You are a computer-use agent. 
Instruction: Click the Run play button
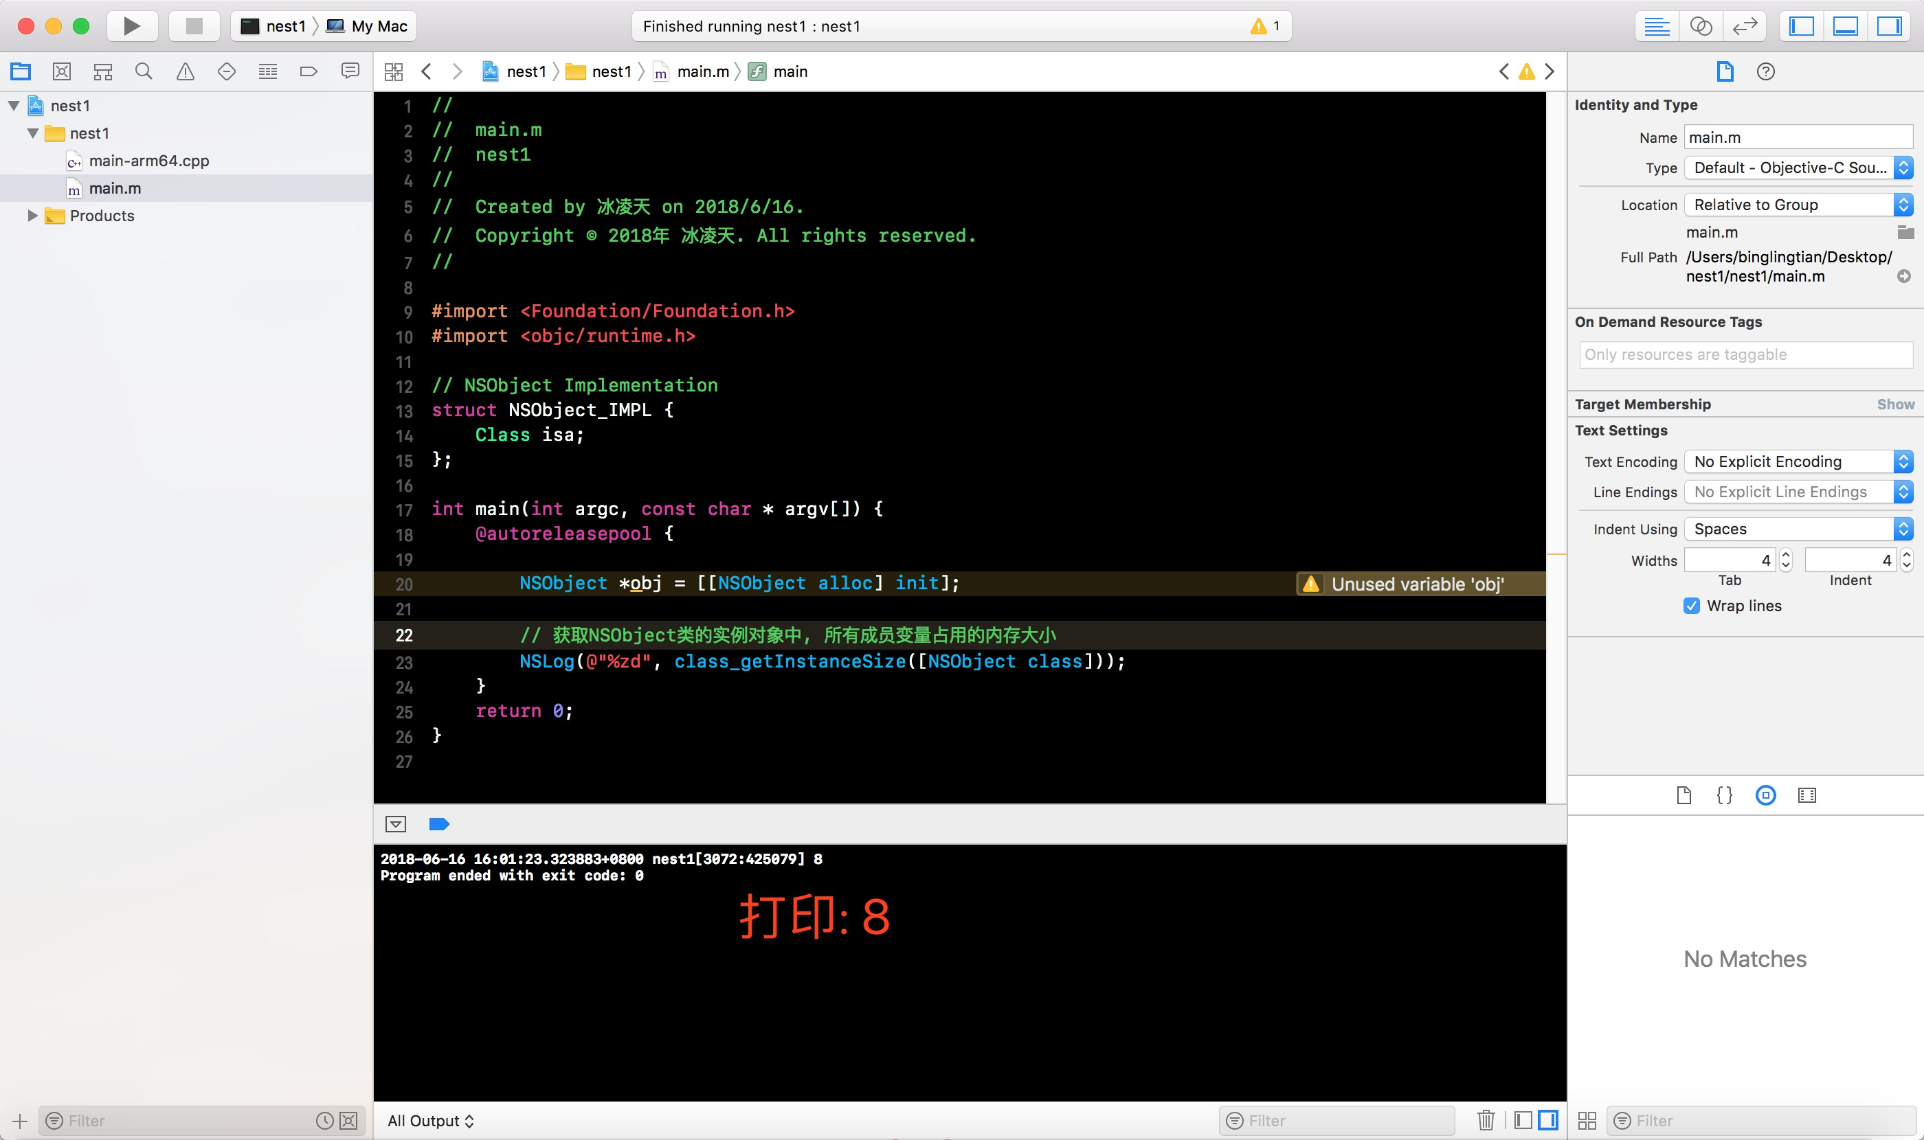pos(131,26)
